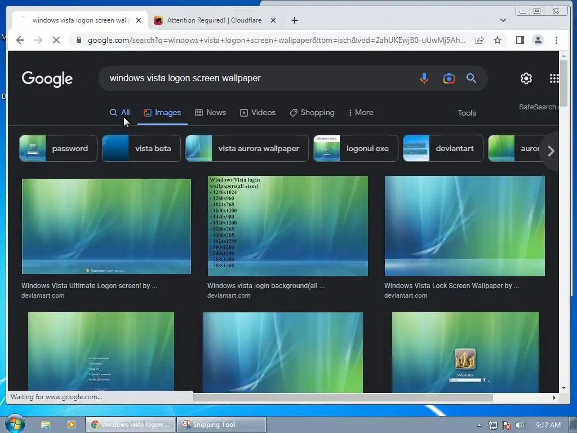Viewport: 577px width, 433px height.
Task: Click the horizontal scrollbar right arrow
Action: (x=554, y=397)
